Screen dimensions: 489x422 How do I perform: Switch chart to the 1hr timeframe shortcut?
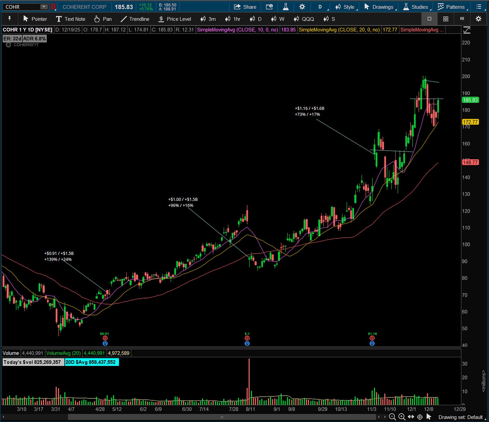[233, 19]
